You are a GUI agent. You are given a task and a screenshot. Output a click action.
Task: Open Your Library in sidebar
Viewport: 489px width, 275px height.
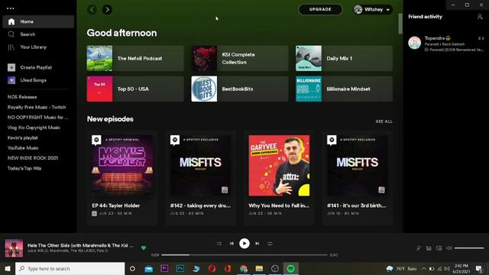pos(33,47)
